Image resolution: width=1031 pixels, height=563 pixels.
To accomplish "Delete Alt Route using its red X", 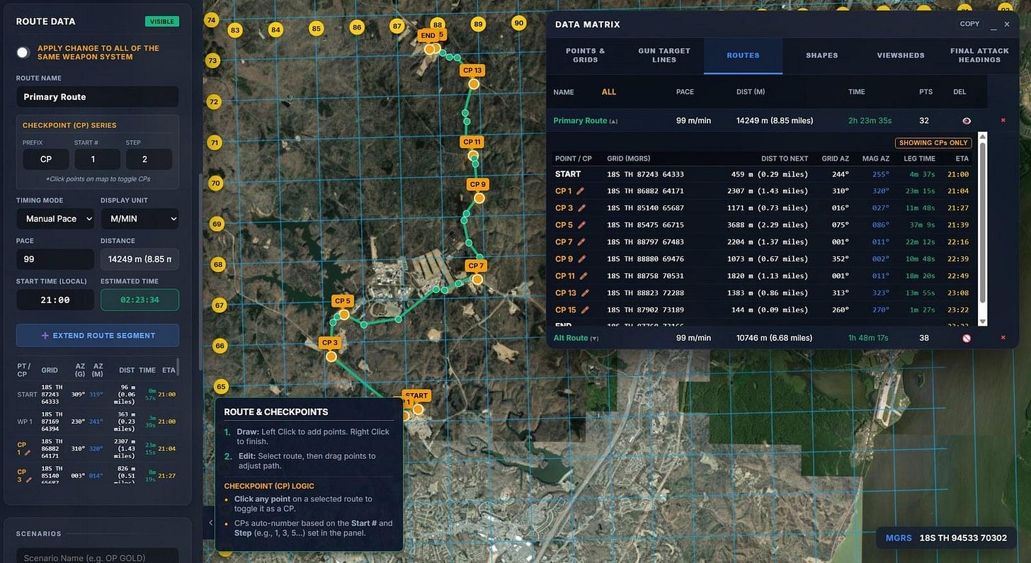I will tap(1003, 338).
